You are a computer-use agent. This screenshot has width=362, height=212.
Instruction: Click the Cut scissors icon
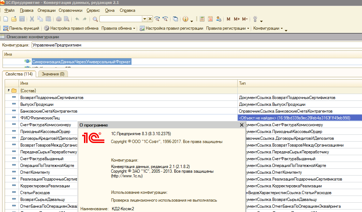(x=32, y=19)
